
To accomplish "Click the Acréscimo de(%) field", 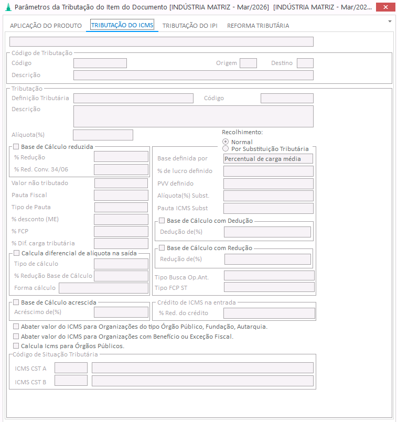I will (121, 312).
